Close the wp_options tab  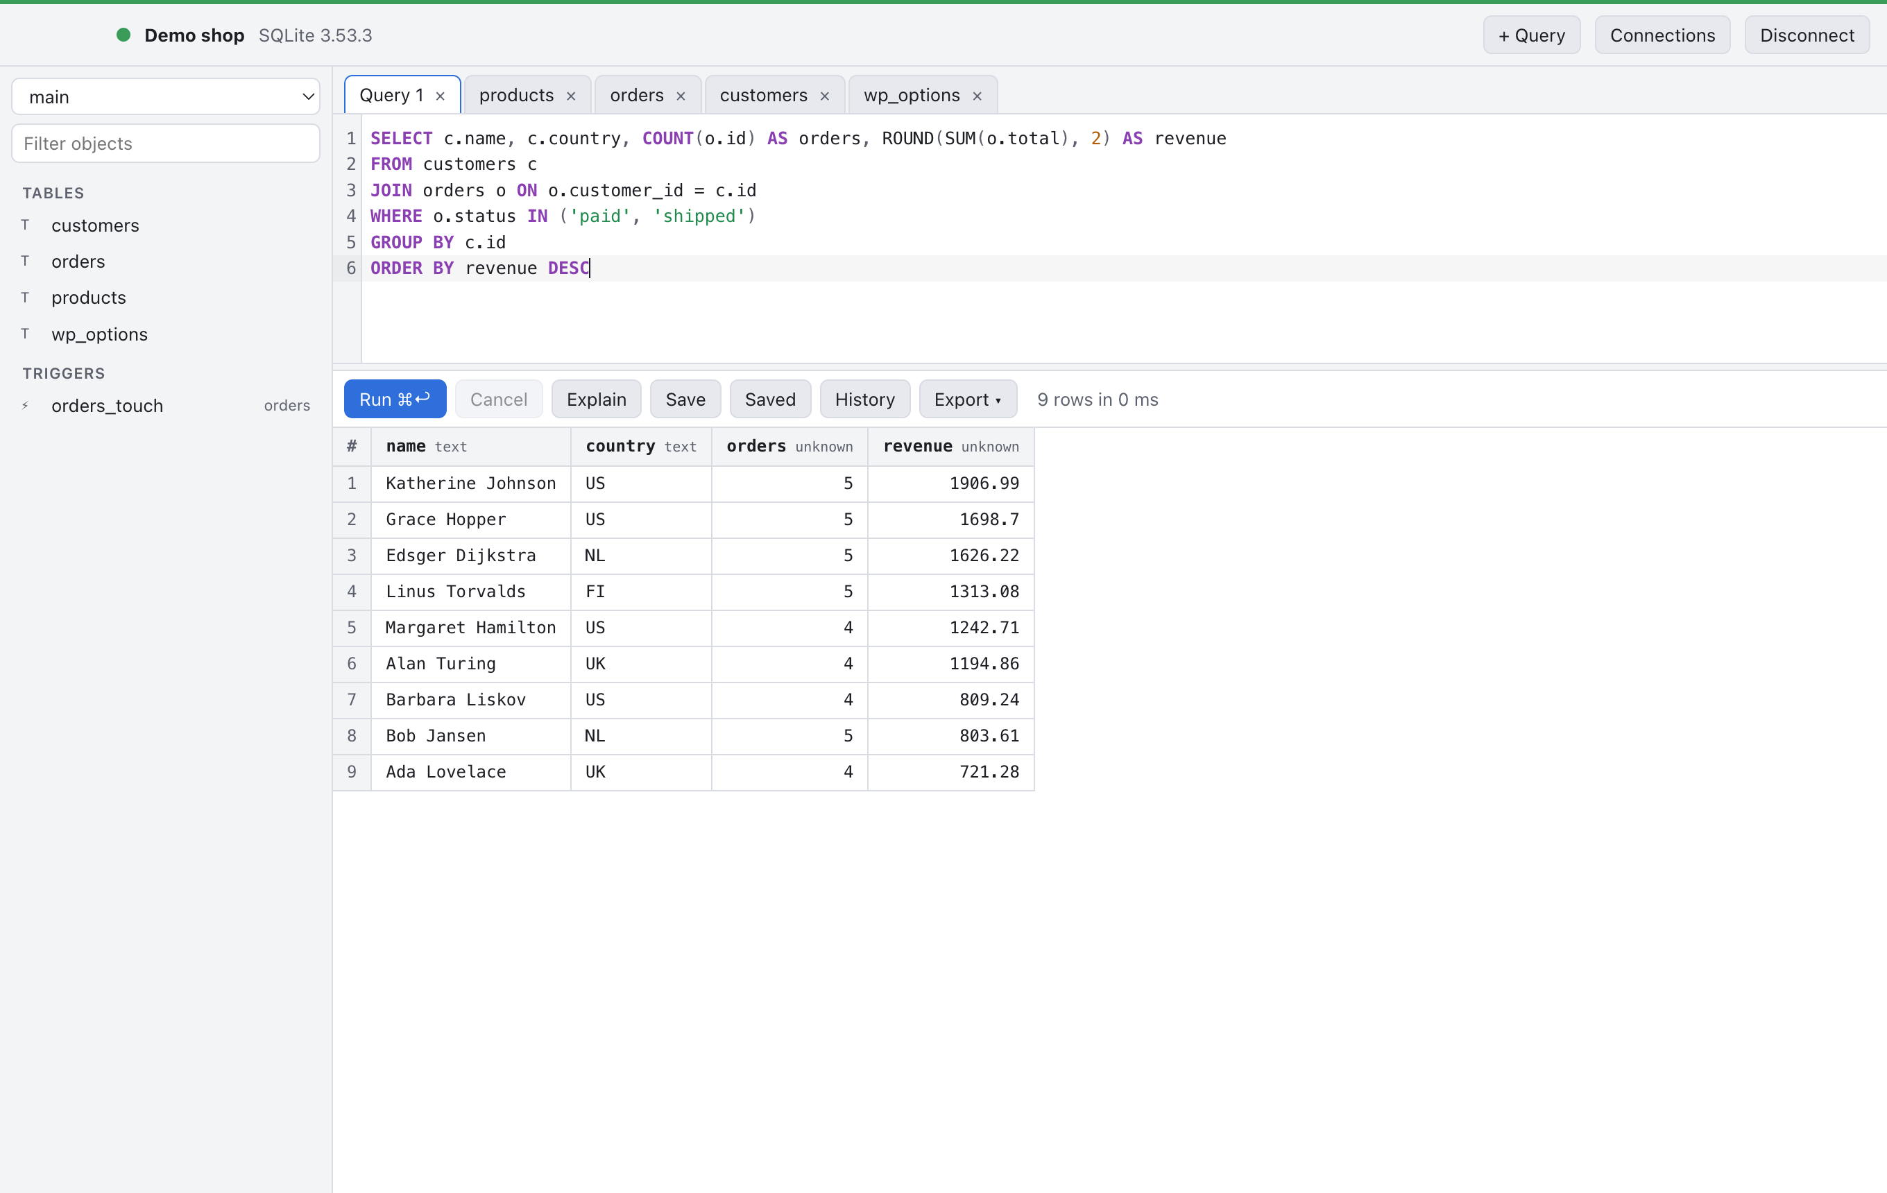[x=976, y=96]
